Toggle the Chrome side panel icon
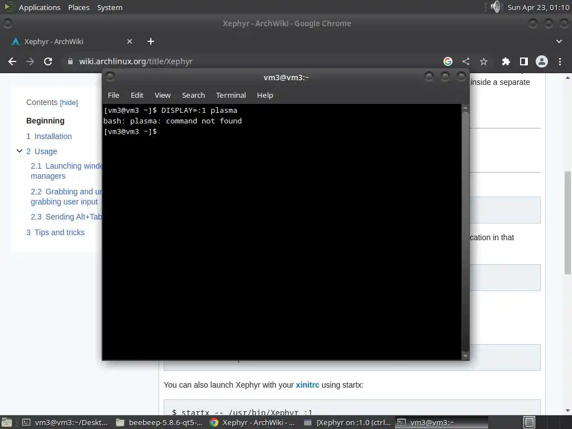The width and height of the screenshot is (572, 429). coord(524,61)
